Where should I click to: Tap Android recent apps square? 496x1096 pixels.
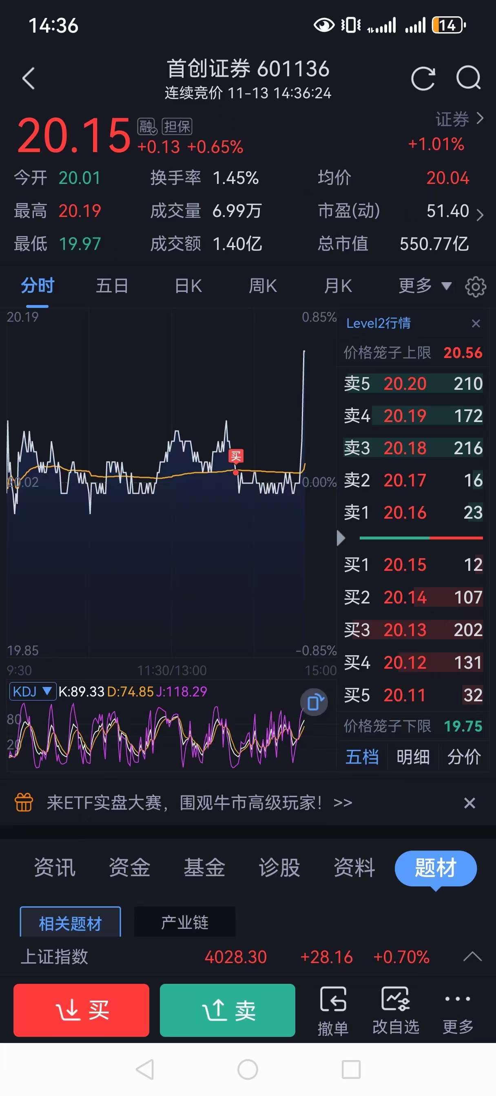tap(351, 1069)
